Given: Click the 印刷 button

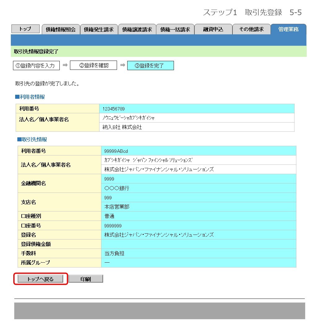Looking at the screenshot, I should click(x=86, y=279).
